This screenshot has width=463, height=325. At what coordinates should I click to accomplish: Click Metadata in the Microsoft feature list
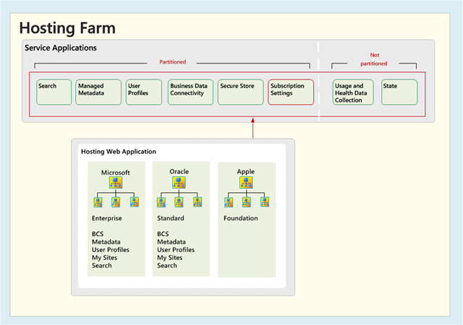[106, 242]
